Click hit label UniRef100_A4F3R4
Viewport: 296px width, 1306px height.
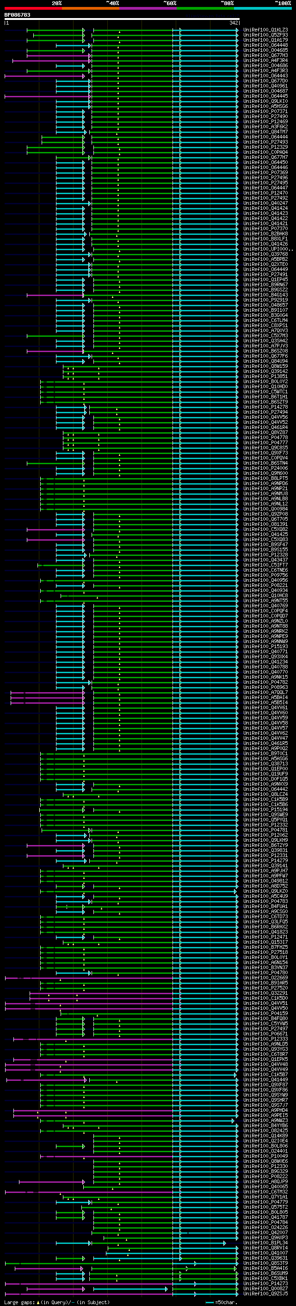(265, 61)
